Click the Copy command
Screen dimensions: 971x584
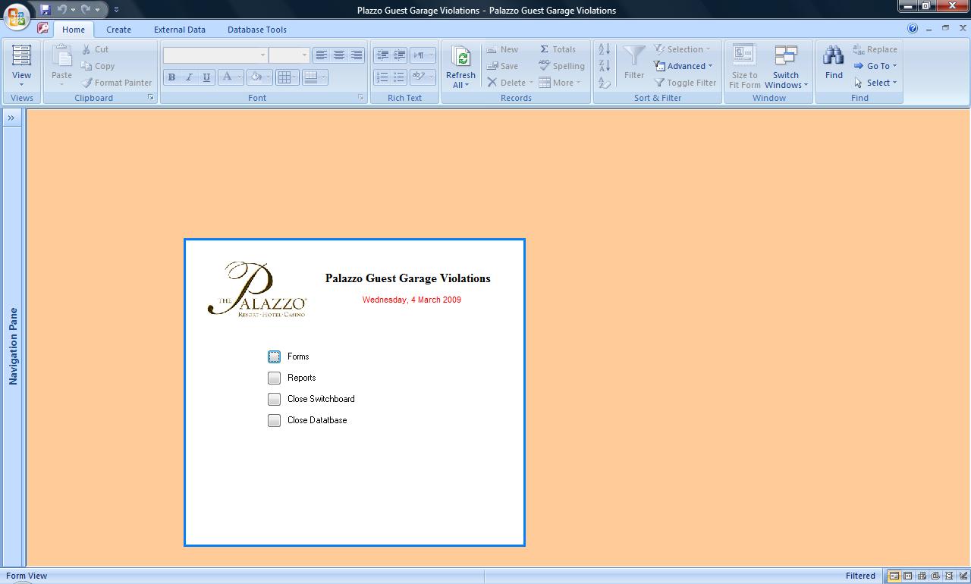coord(98,66)
